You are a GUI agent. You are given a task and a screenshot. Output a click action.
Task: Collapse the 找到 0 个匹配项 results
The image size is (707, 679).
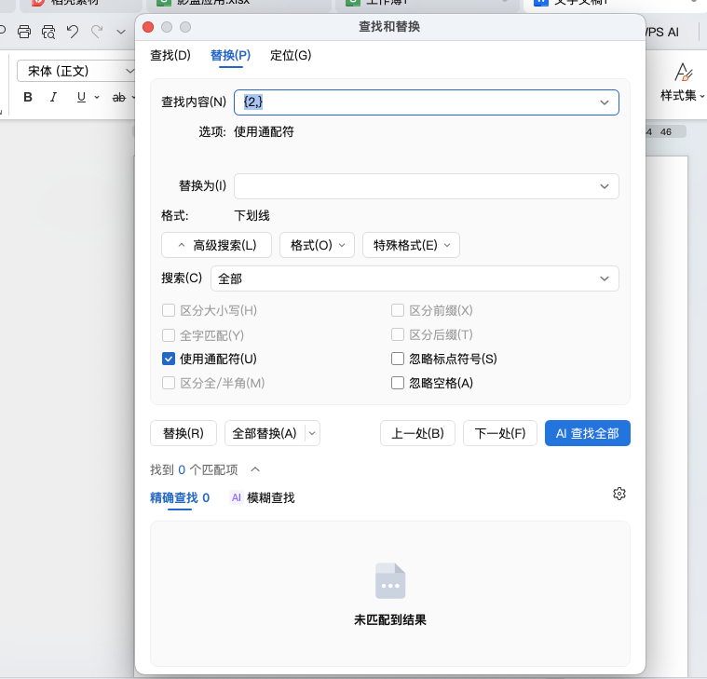pyautogui.click(x=255, y=469)
